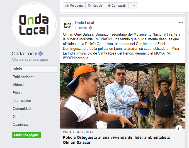Open the Información section
The image size is (189, 148).
[22, 101]
